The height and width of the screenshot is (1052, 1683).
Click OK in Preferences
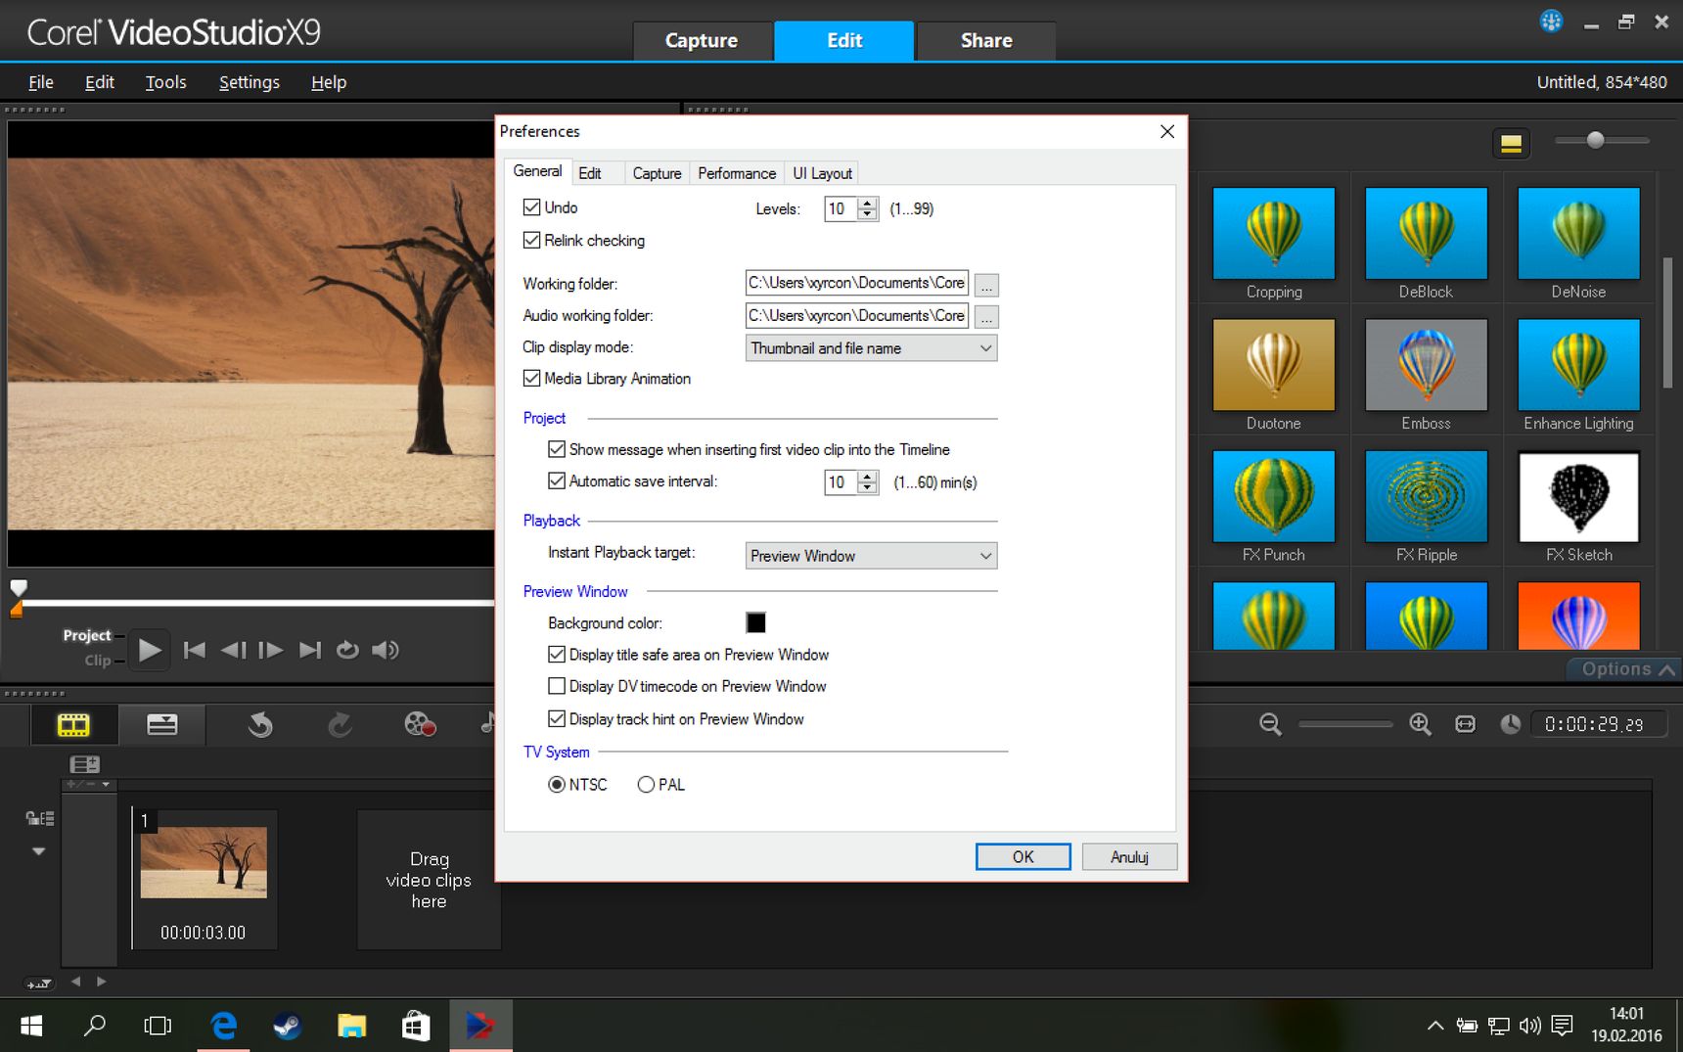pos(1023,856)
